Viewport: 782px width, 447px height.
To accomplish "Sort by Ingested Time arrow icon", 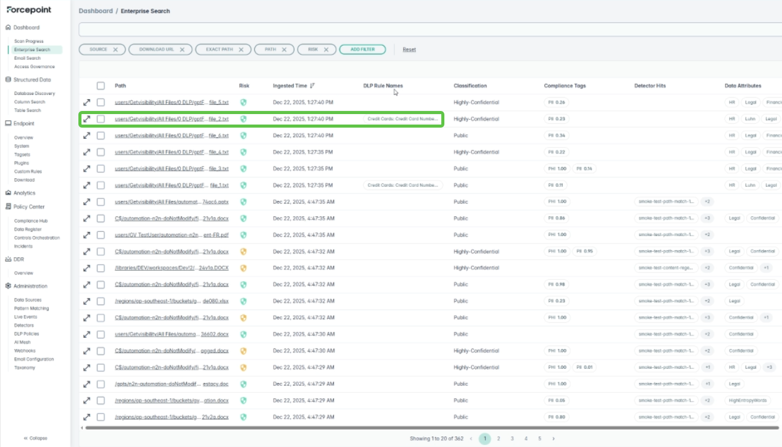I will [x=312, y=86].
